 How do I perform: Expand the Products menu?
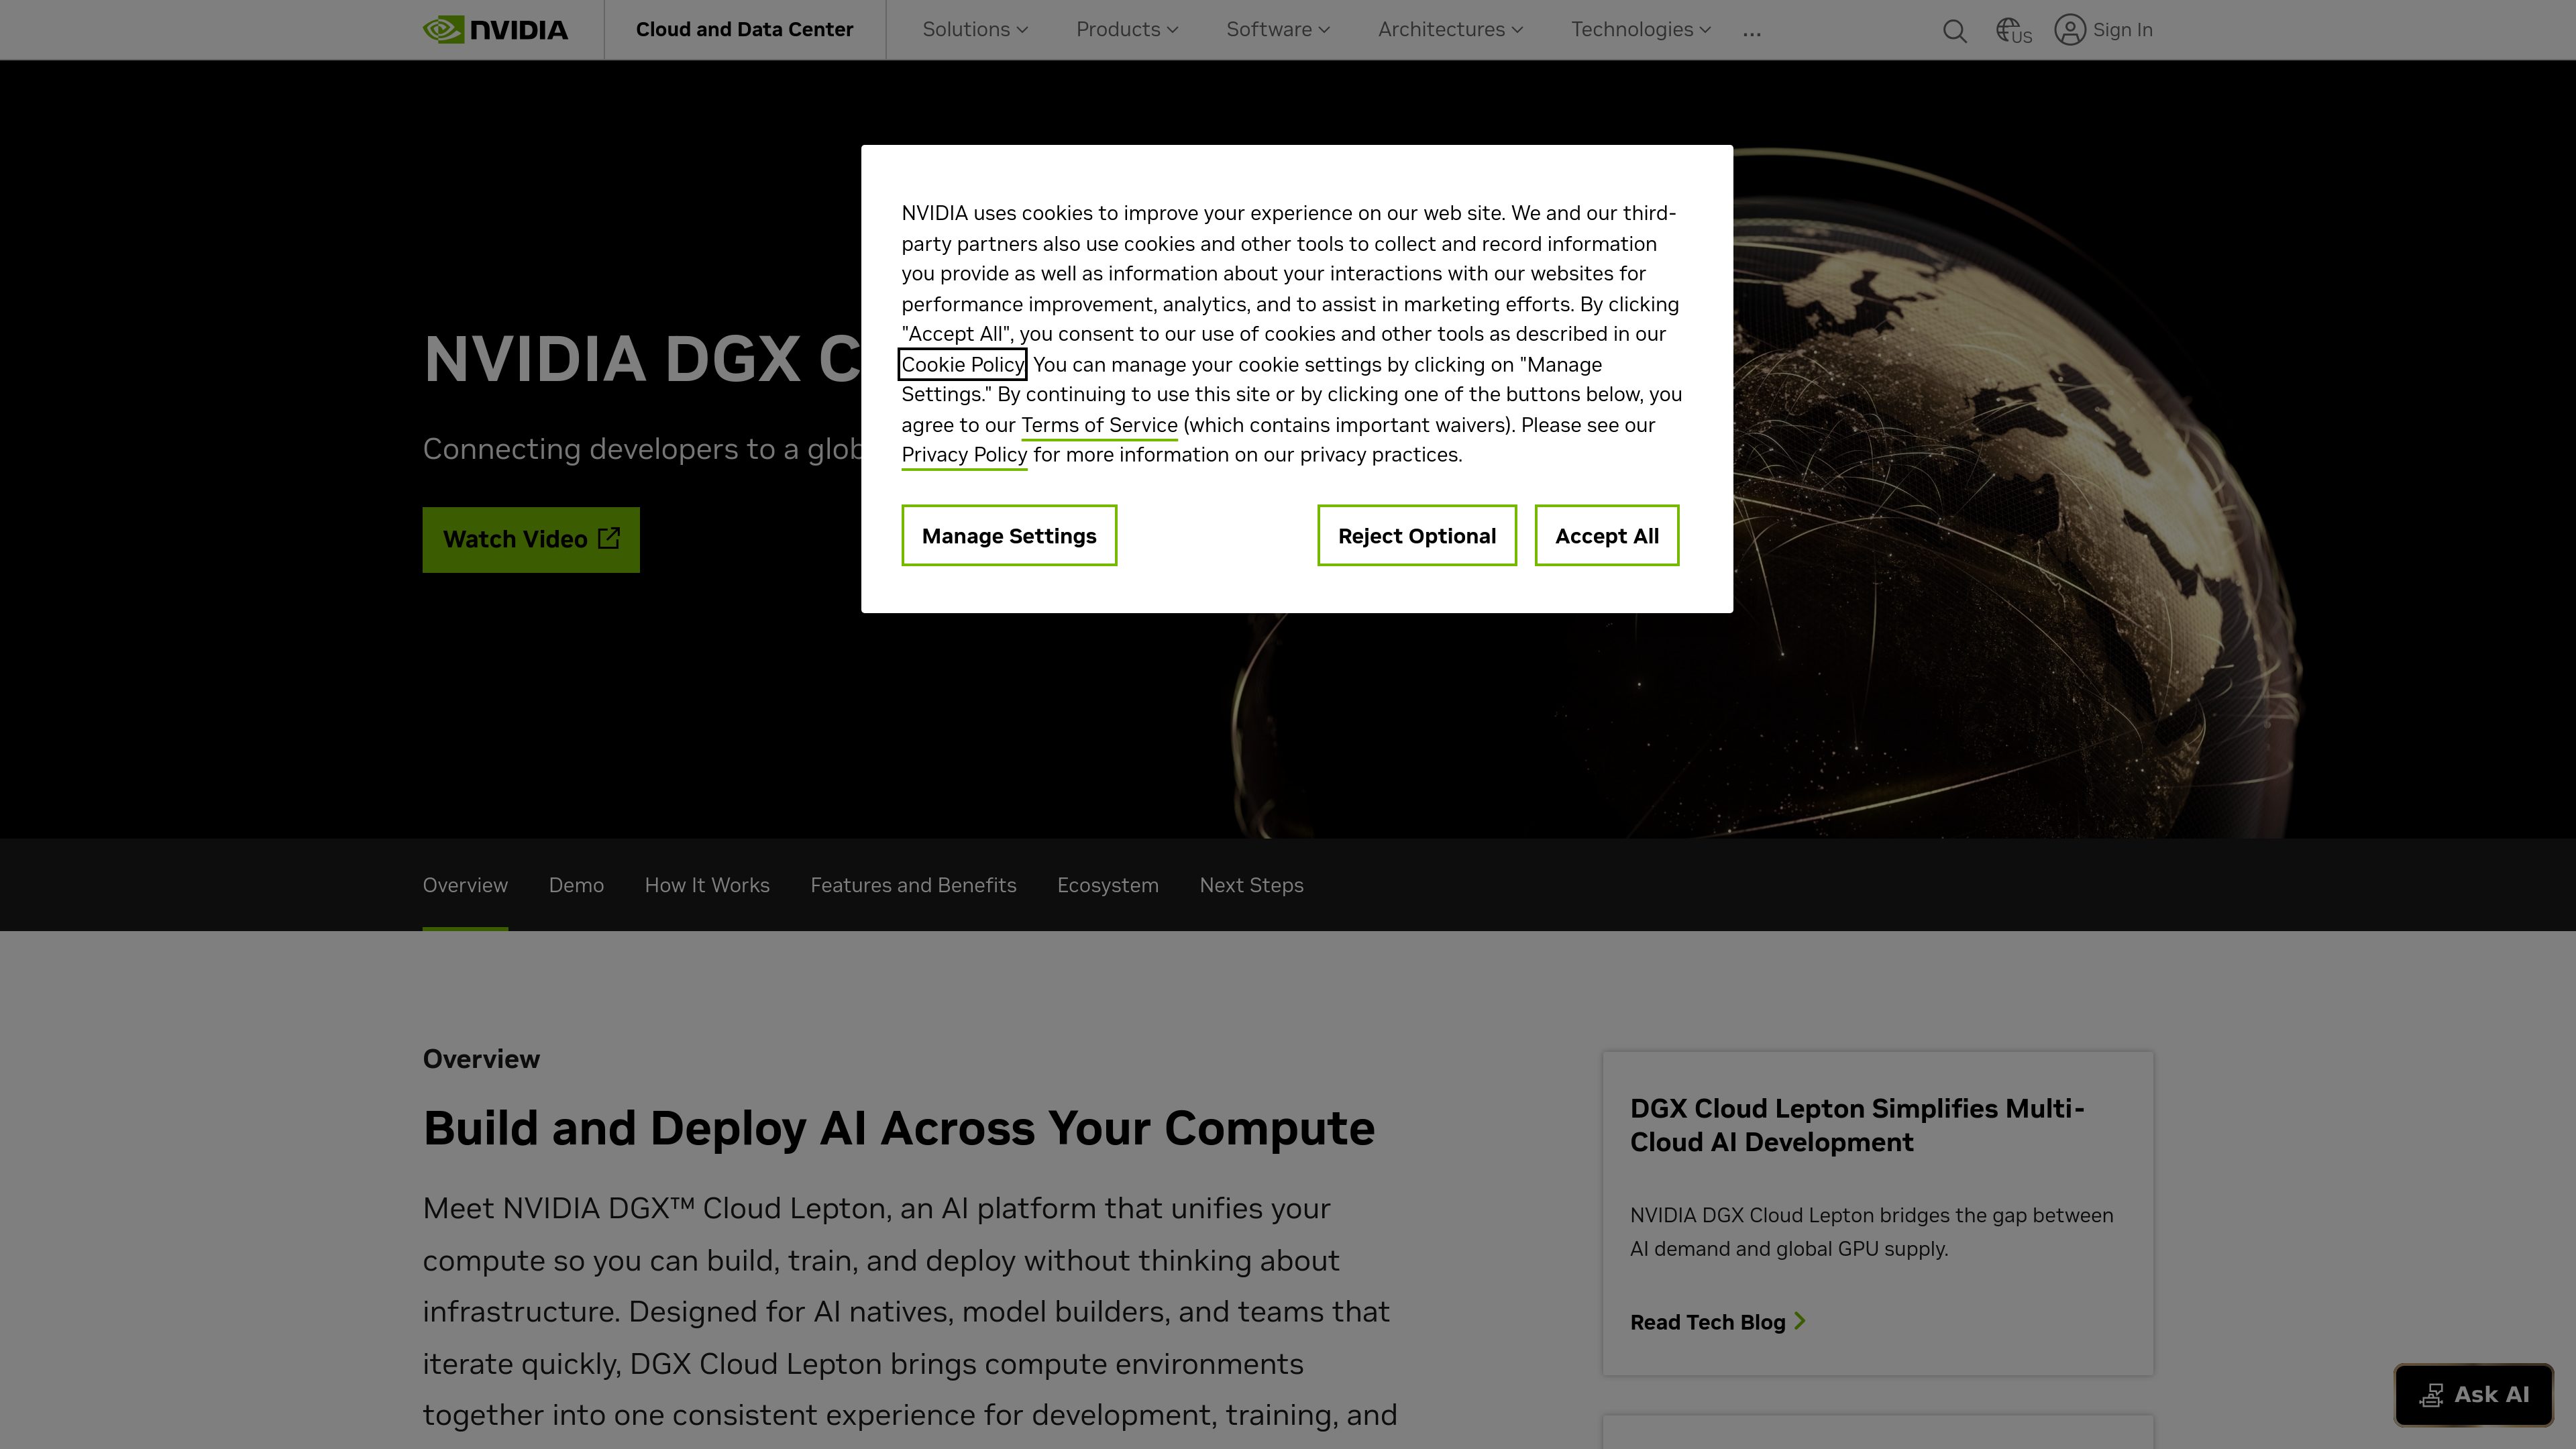pos(1127,30)
